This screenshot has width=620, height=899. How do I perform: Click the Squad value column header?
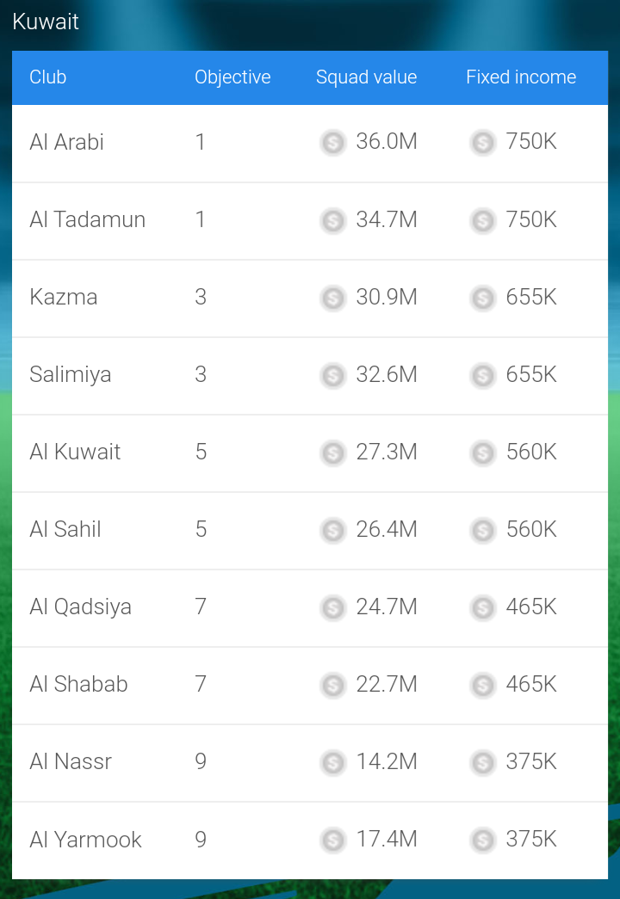pyautogui.click(x=366, y=77)
